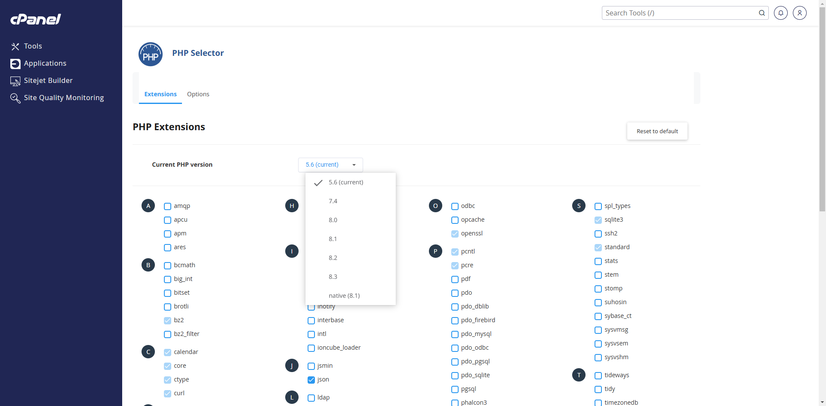Click the cPanel logo

[x=36, y=19]
